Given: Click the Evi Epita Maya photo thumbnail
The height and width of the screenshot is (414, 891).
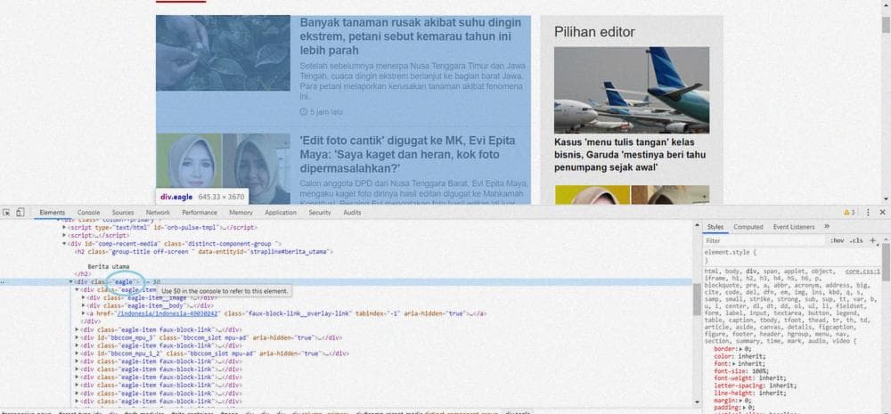Looking at the screenshot, I should pos(223,168).
